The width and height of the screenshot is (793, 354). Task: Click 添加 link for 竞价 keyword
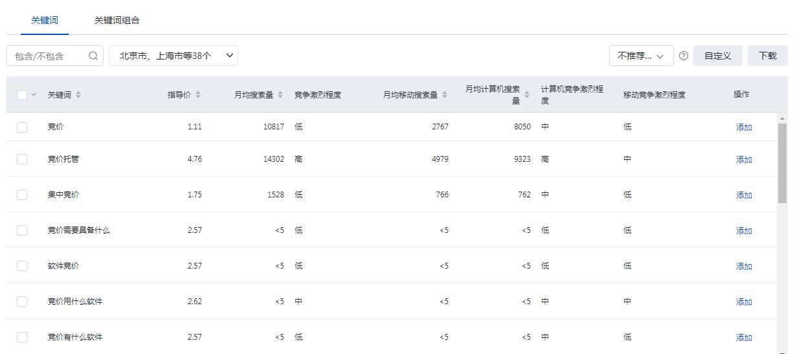pyautogui.click(x=744, y=127)
